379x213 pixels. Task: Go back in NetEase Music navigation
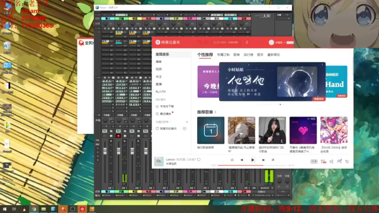tap(199, 42)
